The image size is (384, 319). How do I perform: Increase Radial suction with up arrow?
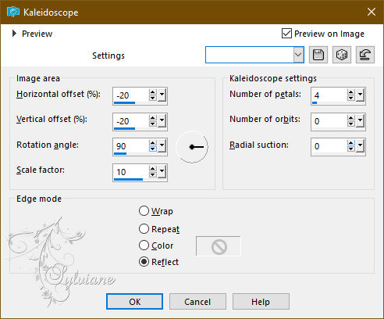coord(351,143)
